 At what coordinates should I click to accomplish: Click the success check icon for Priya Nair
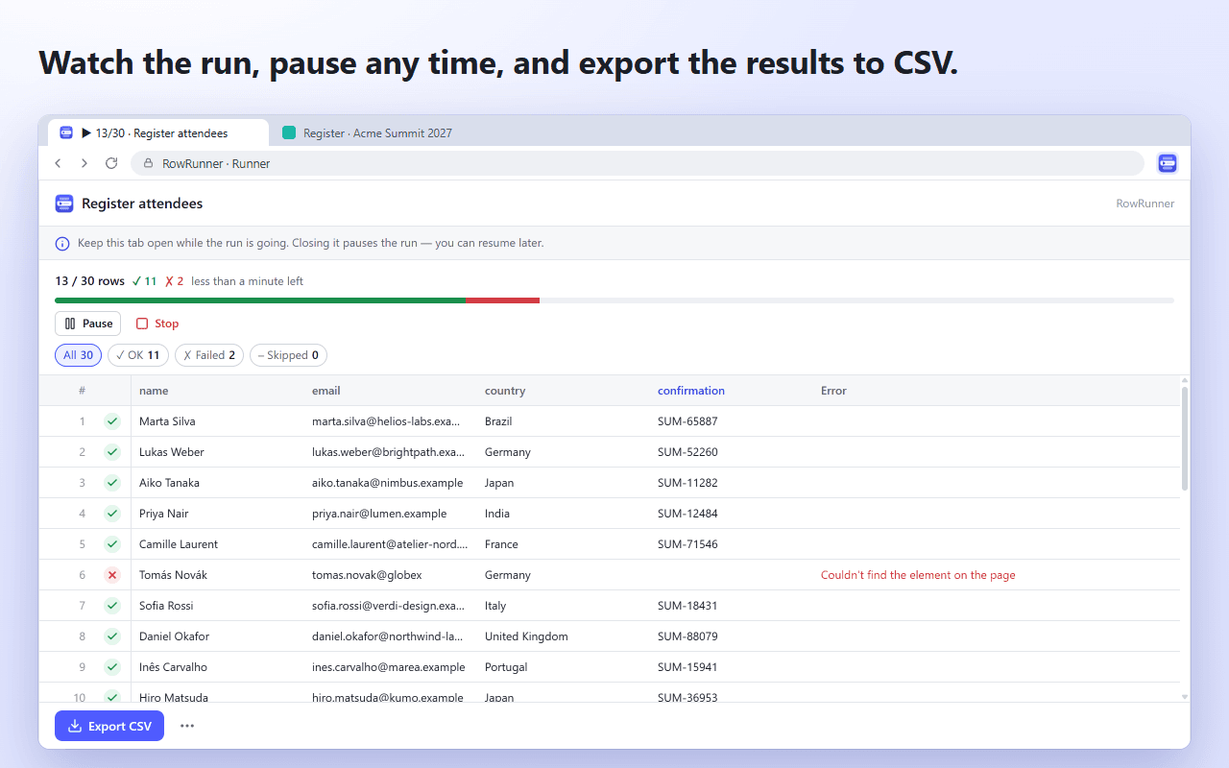click(x=112, y=514)
